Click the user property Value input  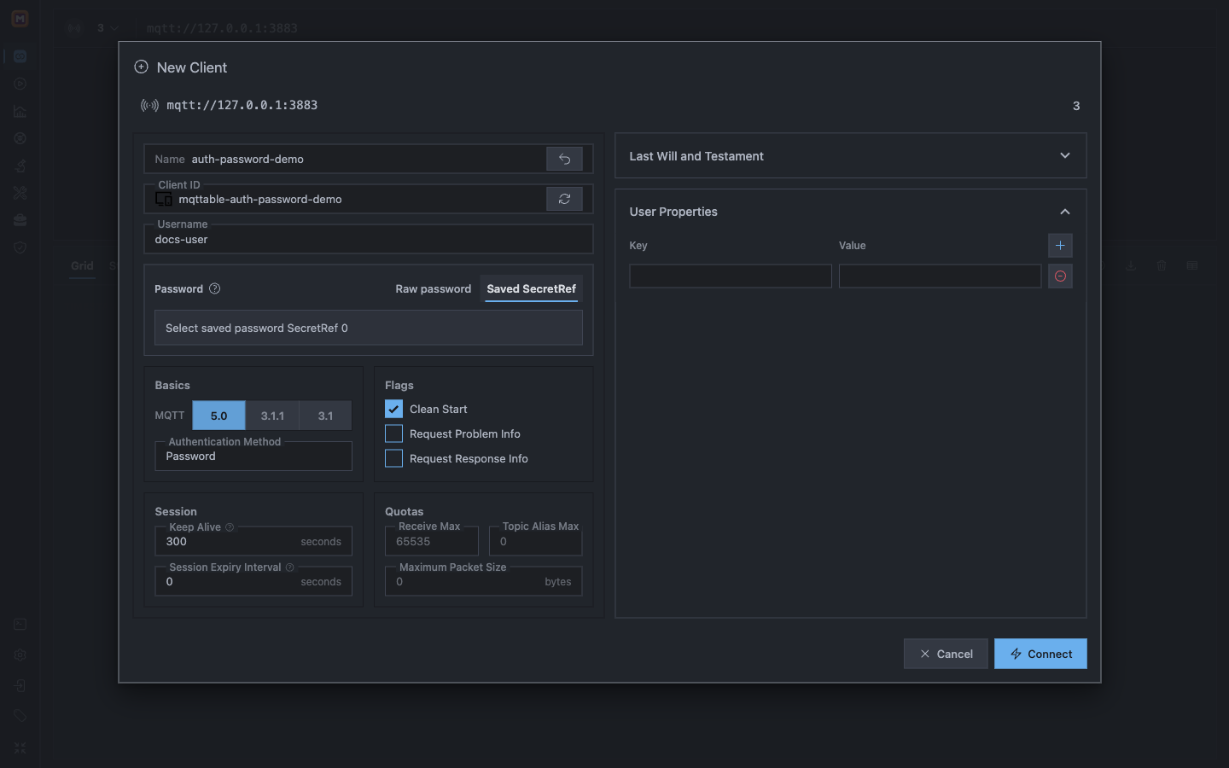940,276
